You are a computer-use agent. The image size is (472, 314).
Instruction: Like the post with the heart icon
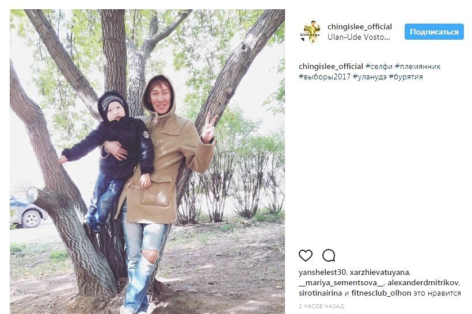306,256
